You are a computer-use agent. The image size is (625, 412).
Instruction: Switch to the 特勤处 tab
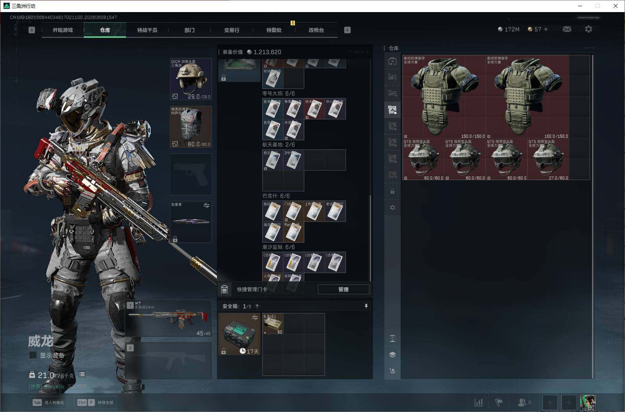(x=274, y=30)
